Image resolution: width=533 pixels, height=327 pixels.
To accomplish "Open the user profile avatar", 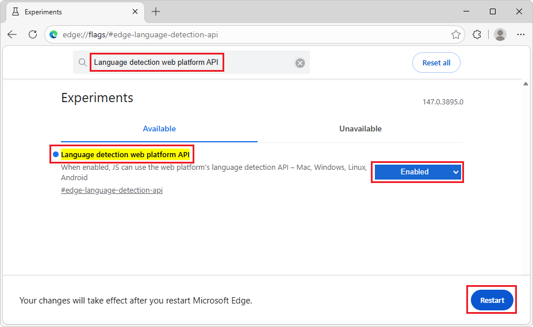I will [500, 34].
